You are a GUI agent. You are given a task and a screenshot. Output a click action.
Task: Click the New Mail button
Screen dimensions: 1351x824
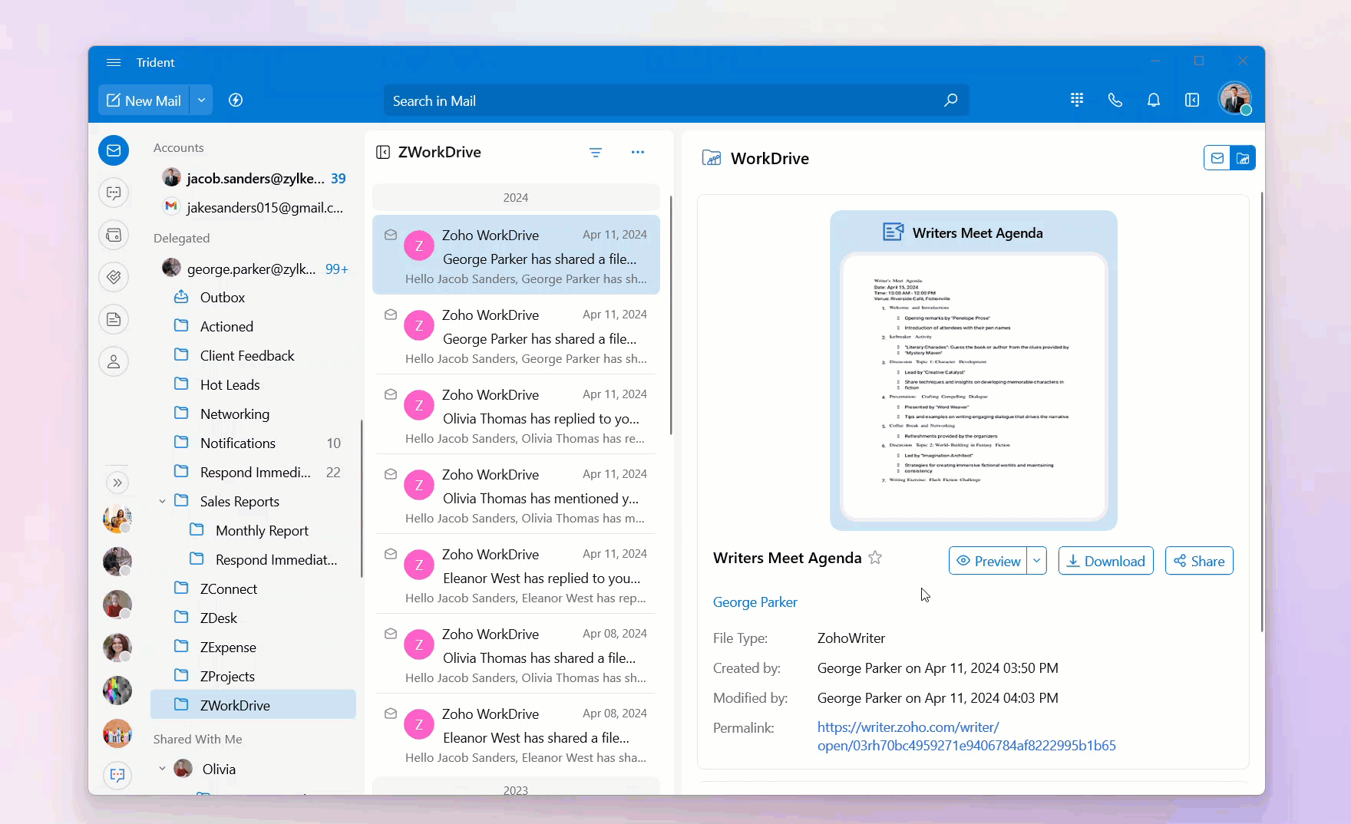point(144,101)
